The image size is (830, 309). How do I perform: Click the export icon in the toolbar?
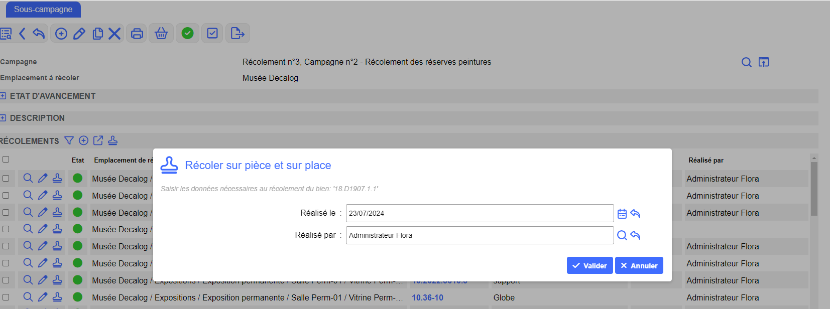(237, 34)
